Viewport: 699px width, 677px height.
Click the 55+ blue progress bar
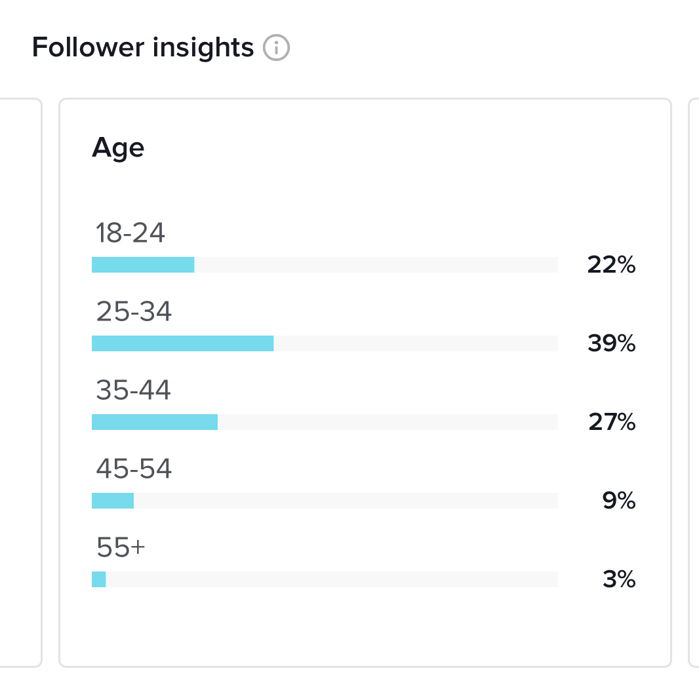(98, 579)
